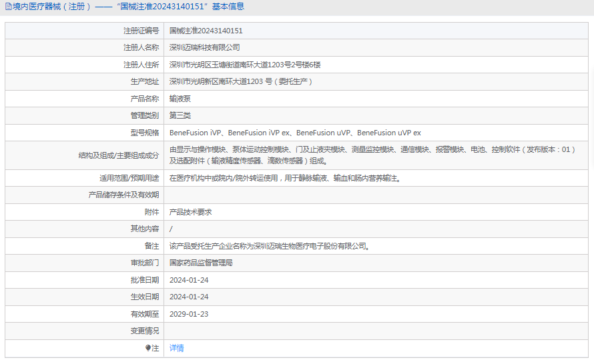The height and width of the screenshot is (364, 594).
Task: Click the 生效日期 label
Action: 145,297
